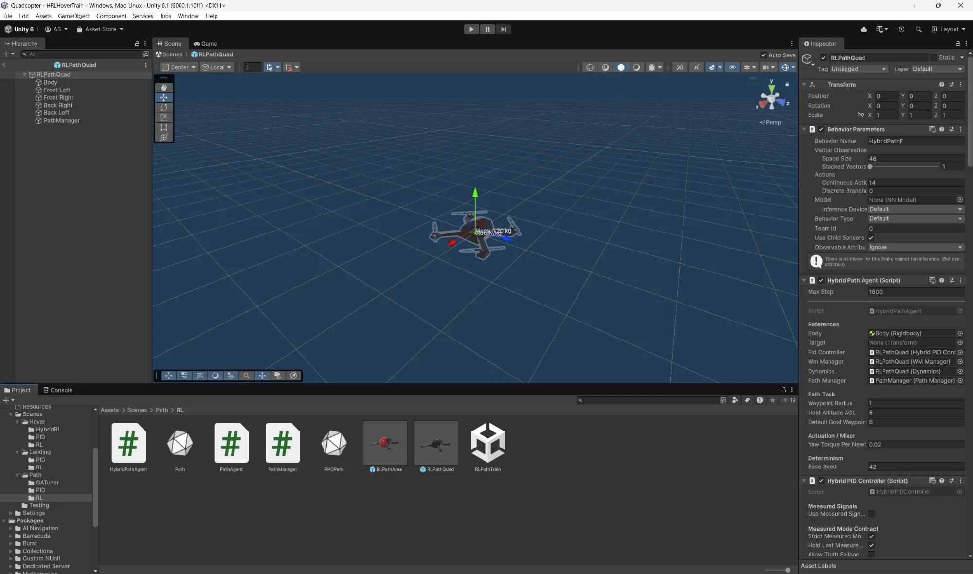
Task: Open the global Search magnifier icon
Action: click(x=919, y=29)
